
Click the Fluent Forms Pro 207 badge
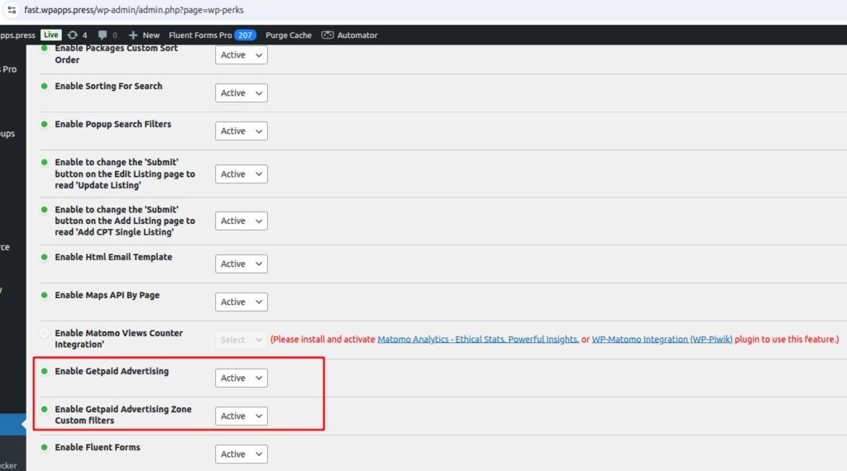tap(245, 35)
